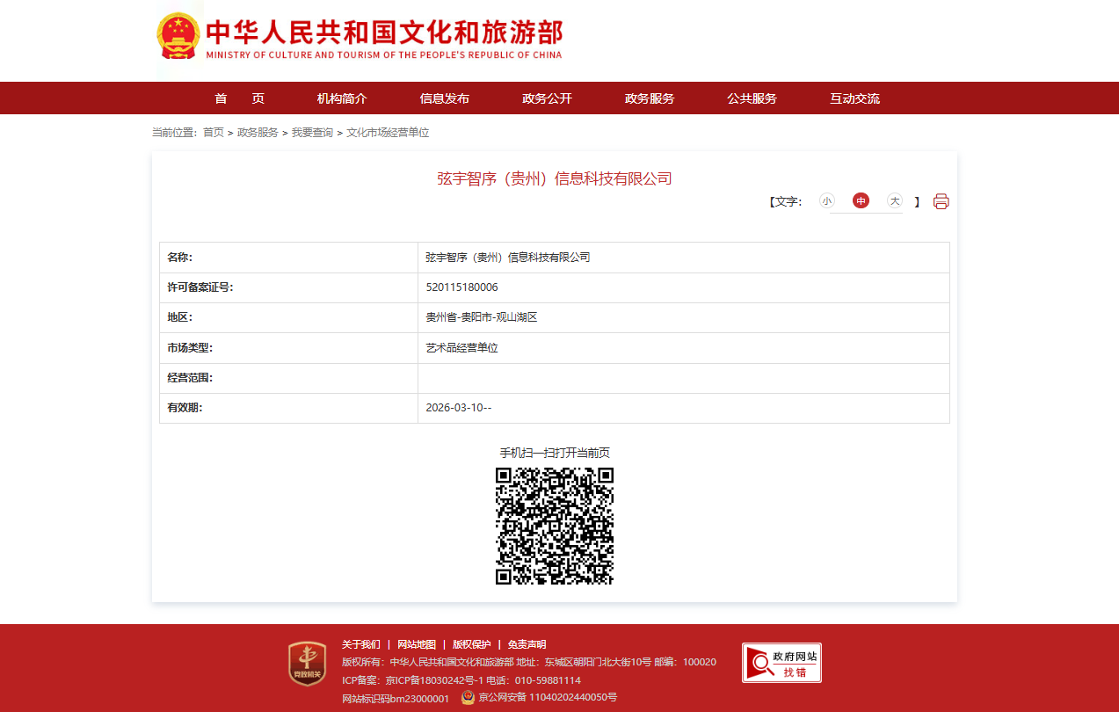Screen dimensions: 1119x712
Task: Open the 政务公开 menu item
Action: pyautogui.click(x=547, y=98)
